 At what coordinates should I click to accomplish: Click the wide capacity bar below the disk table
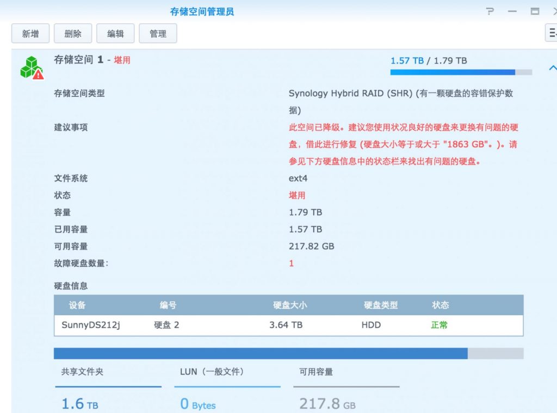pyautogui.click(x=288, y=354)
